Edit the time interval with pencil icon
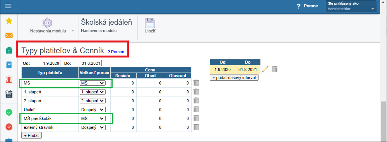The width and height of the screenshot is (387, 142). (x=265, y=69)
